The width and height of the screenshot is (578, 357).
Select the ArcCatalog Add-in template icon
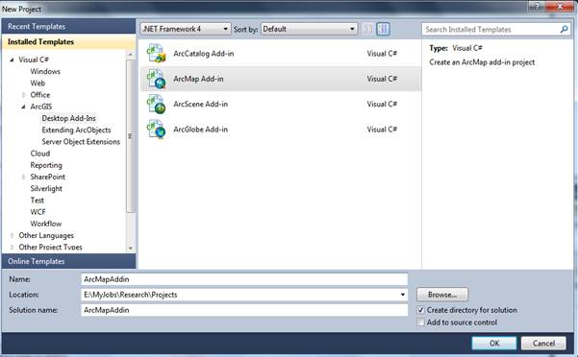(157, 54)
